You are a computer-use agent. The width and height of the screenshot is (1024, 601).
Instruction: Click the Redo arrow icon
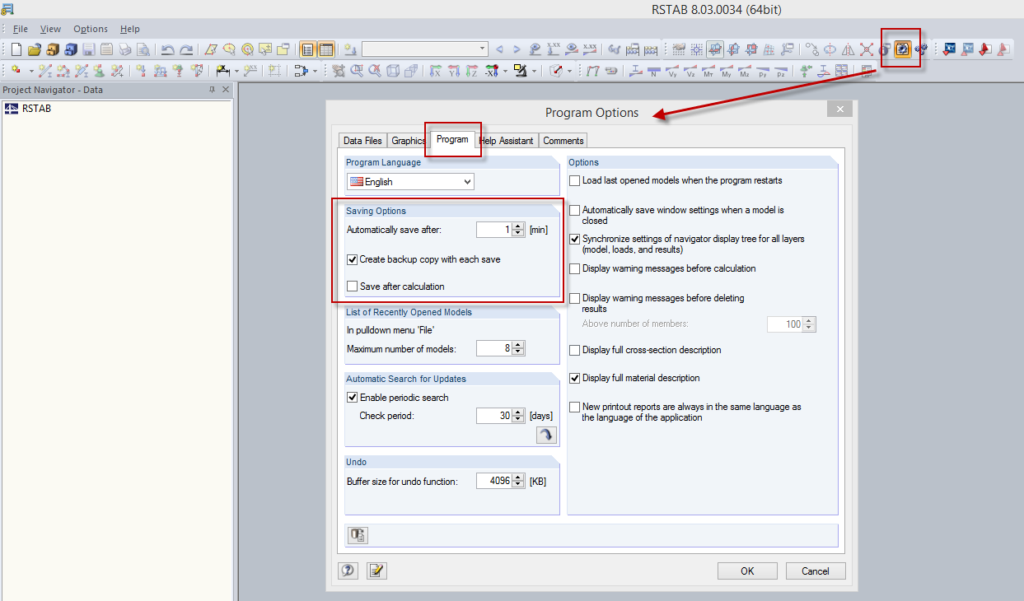[x=186, y=49]
